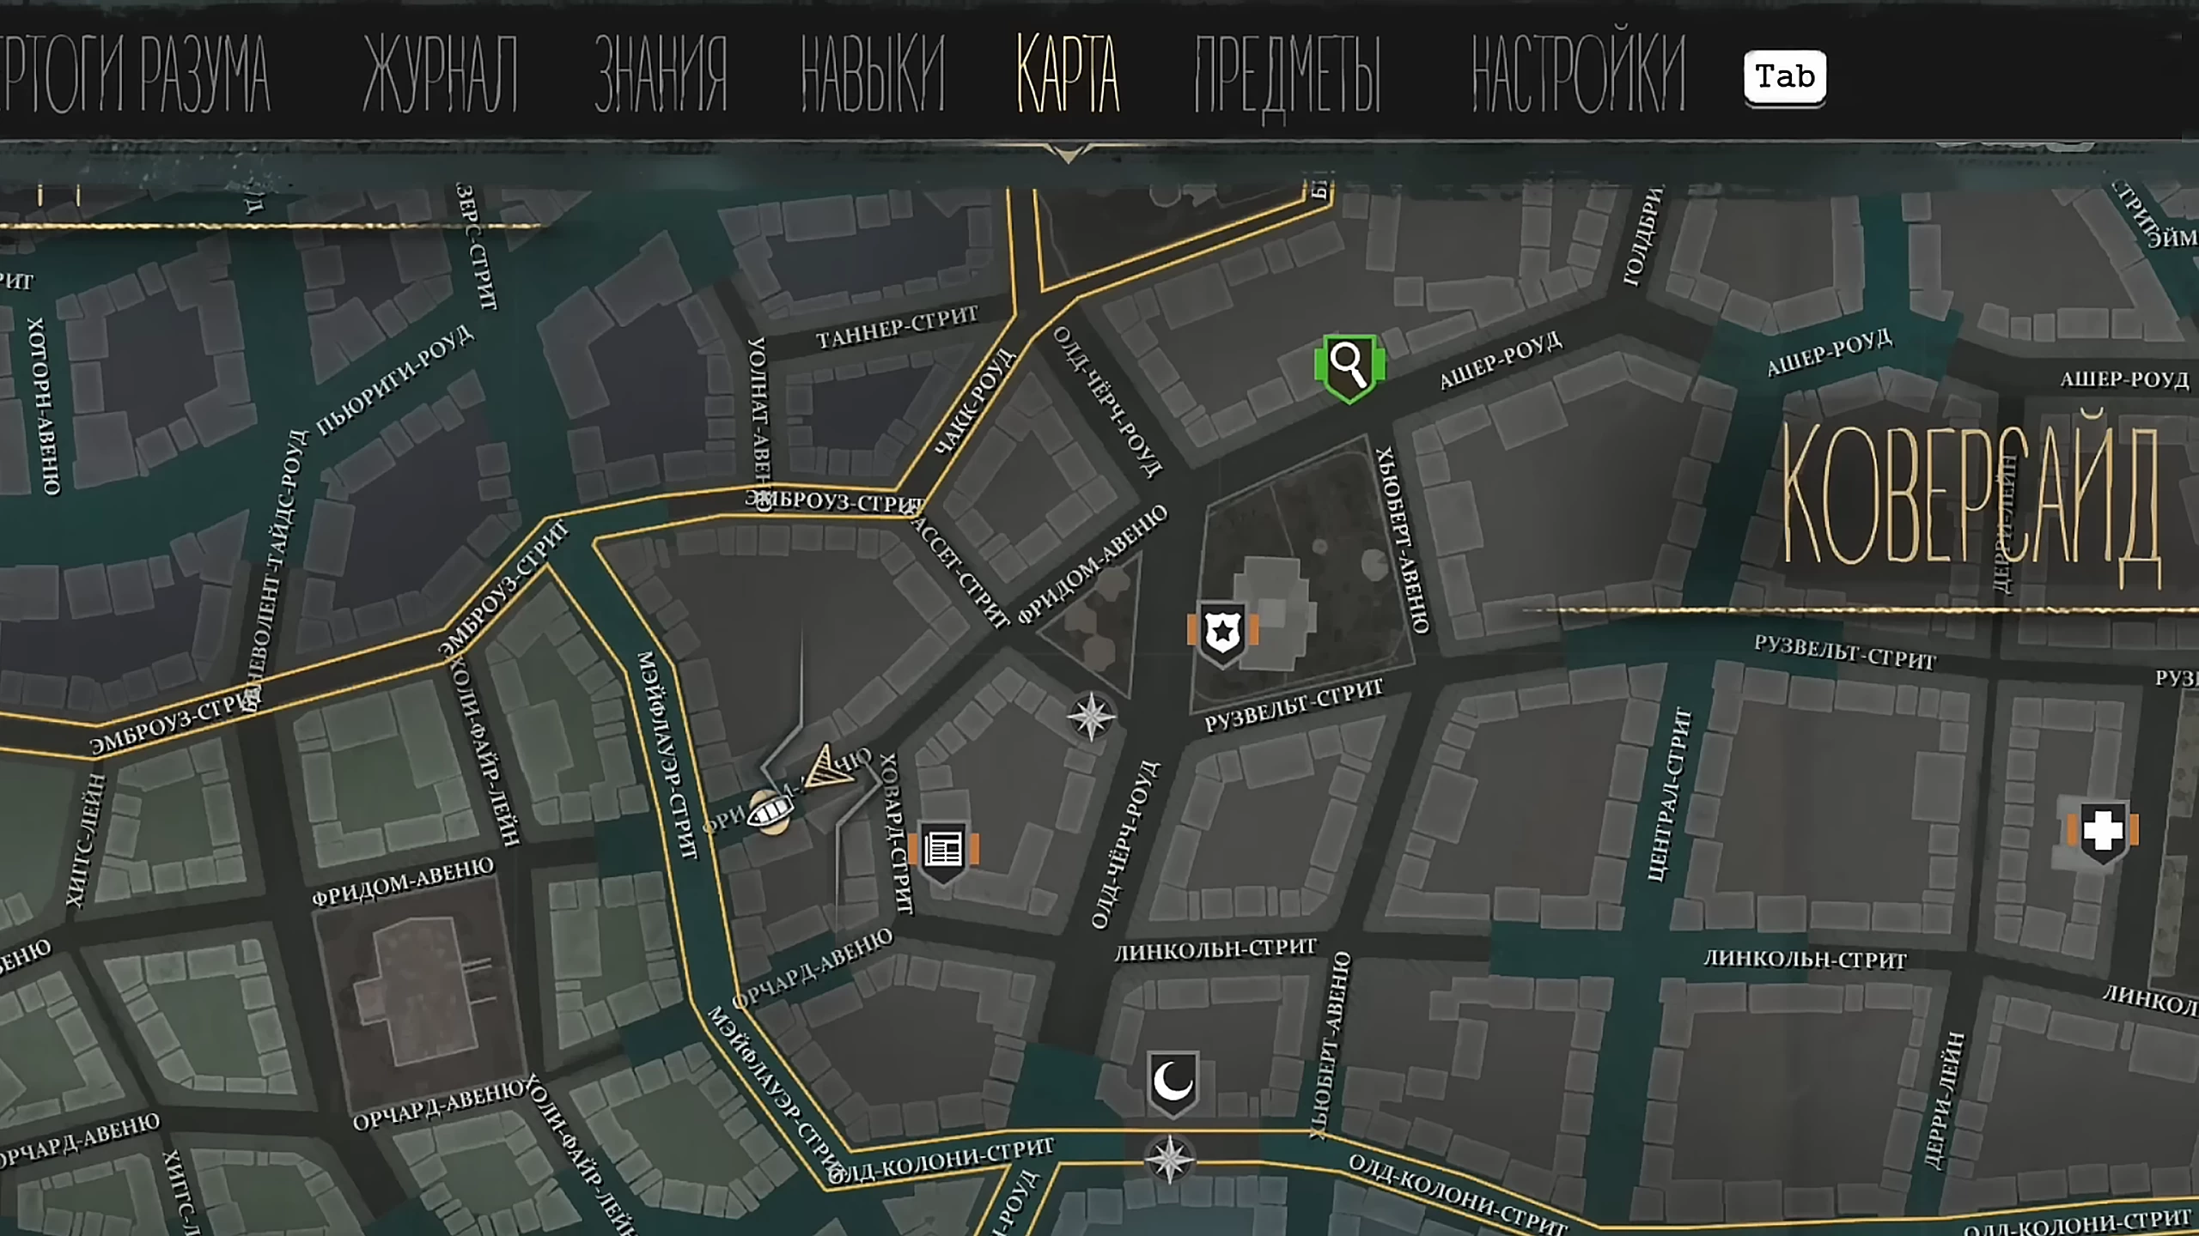Go to the Настройки tab
Image resolution: width=2199 pixels, height=1236 pixels.
coord(1578,75)
